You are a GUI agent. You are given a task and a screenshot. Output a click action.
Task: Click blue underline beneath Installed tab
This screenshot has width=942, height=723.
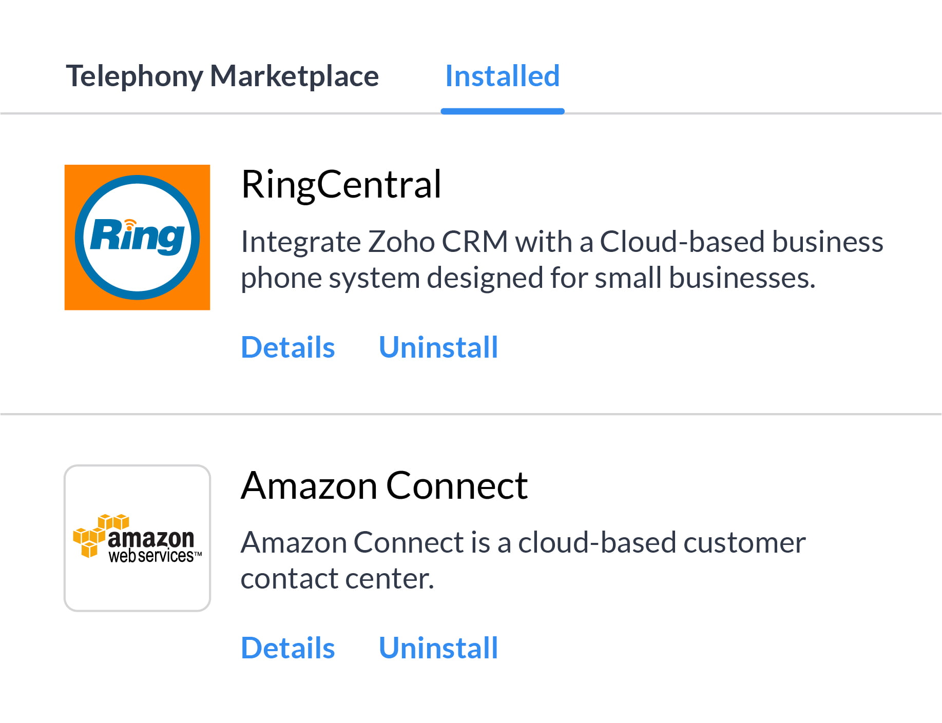[x=502, y=111]
